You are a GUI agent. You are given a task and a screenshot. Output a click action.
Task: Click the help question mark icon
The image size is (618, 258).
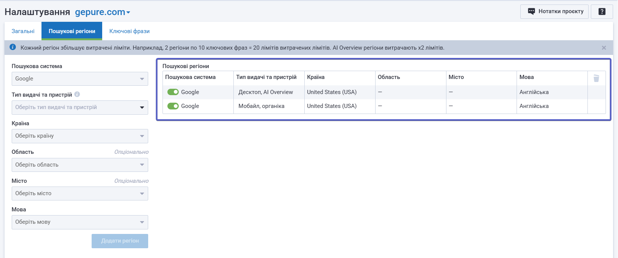point(602,12)
